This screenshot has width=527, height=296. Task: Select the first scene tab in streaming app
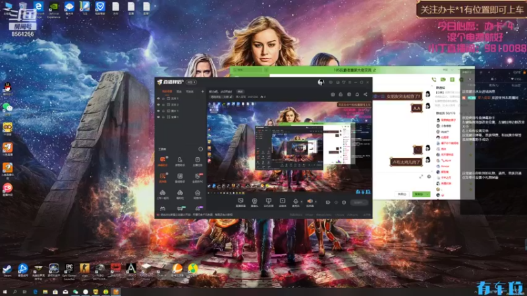[x=167, y=91]
